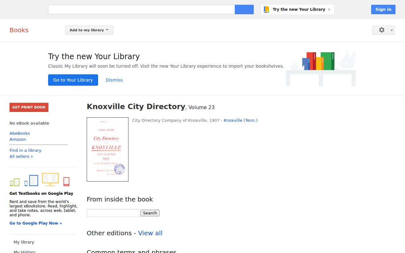The image size is (405, 253).
Task: Click the Your Library book icon in header
Action: [x=266, y=9]
